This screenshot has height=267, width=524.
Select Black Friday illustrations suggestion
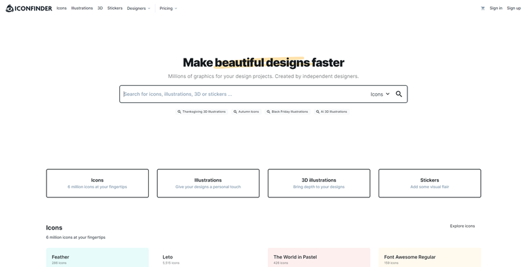pos(288,112)
